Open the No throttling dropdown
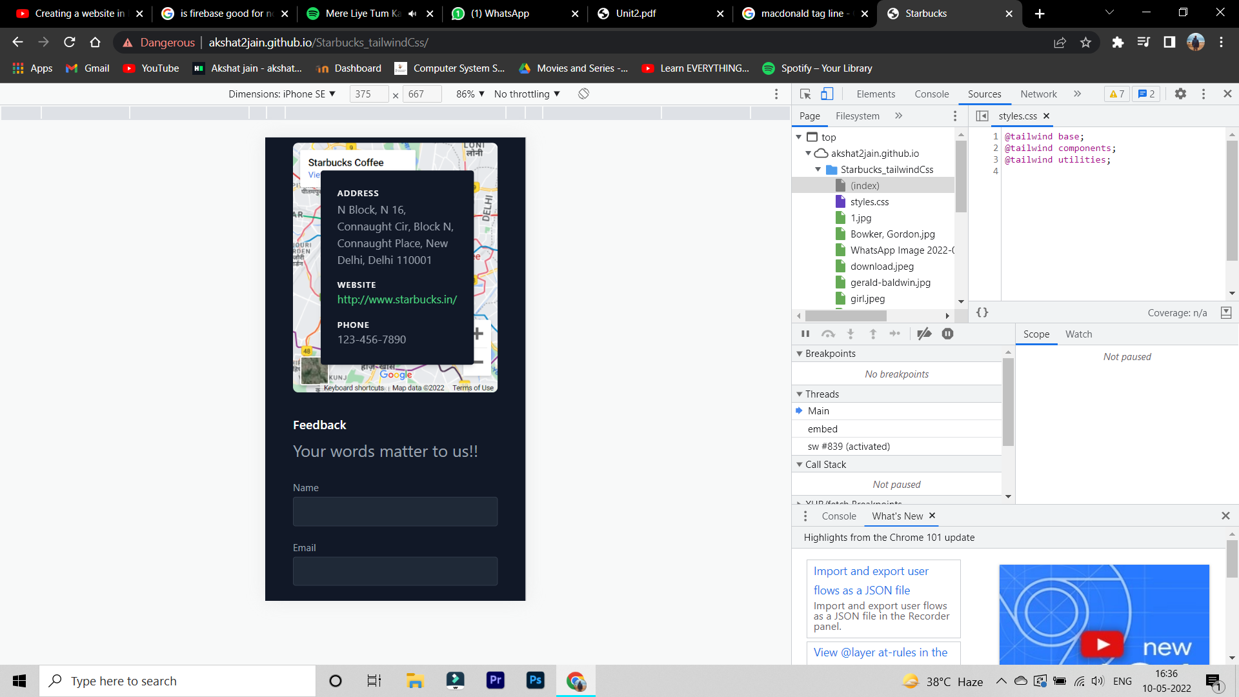1239x697 pixels. 526,94
